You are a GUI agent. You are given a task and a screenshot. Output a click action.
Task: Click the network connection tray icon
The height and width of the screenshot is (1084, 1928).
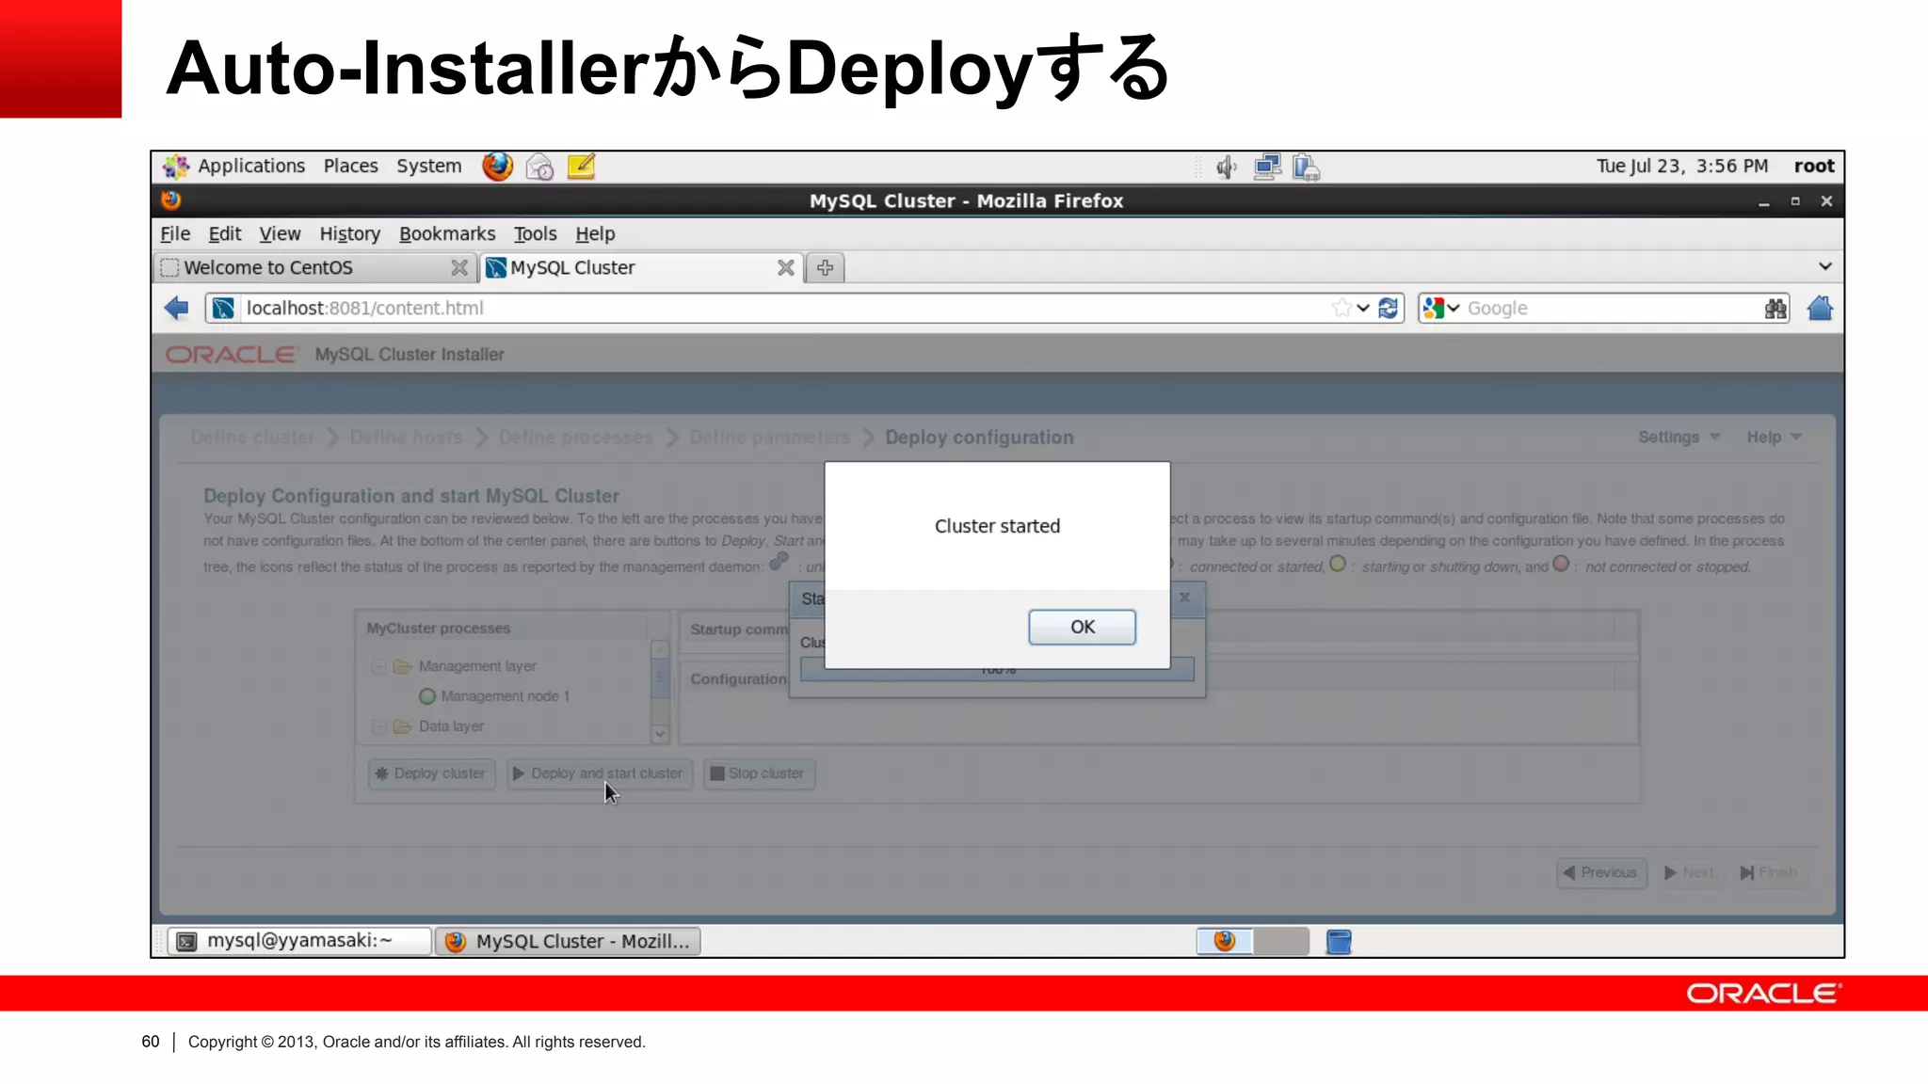pyautogui.click(x=1267, y=167)
